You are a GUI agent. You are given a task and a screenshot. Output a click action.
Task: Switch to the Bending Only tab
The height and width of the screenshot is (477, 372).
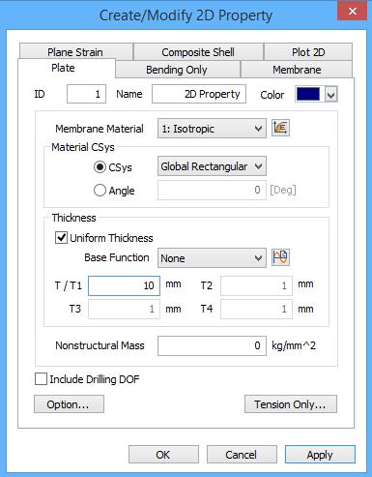click(177, 70)
